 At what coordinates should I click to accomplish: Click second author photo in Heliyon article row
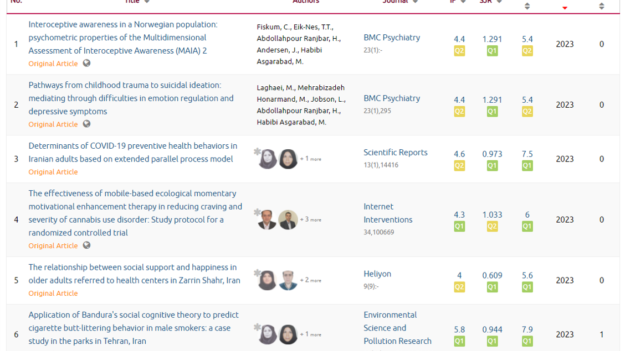[288, 280]
